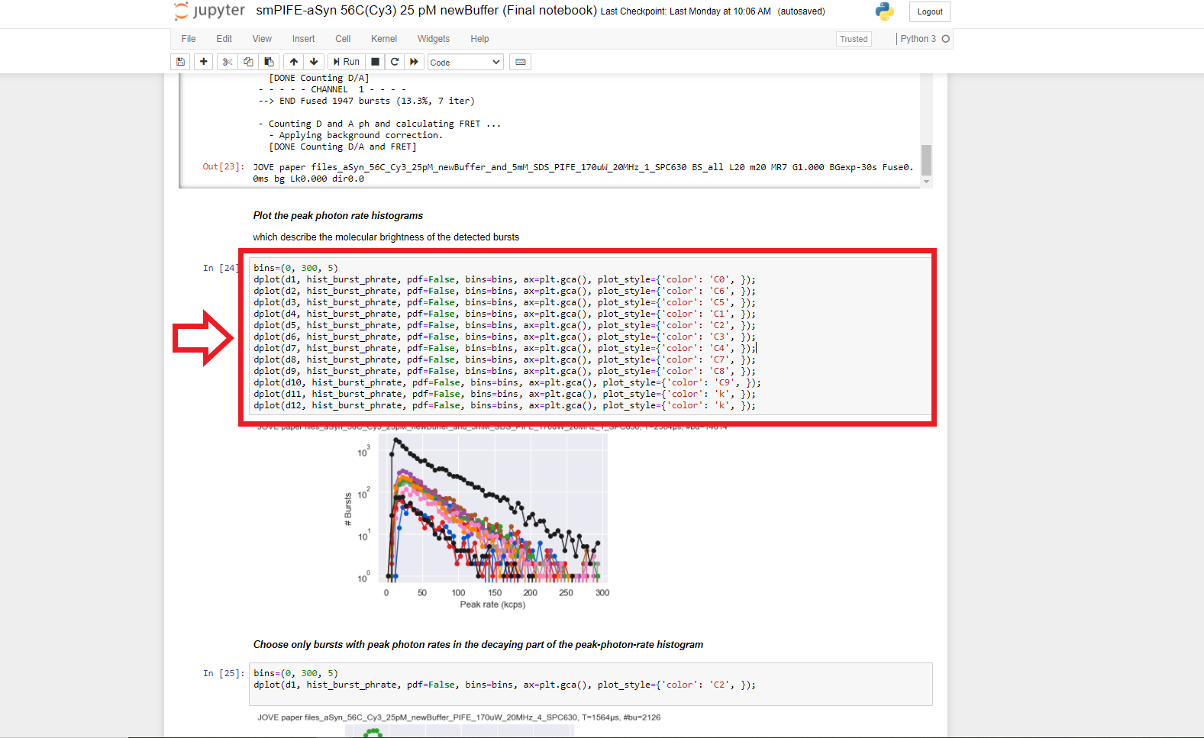Open the Kernel menu

384,39
